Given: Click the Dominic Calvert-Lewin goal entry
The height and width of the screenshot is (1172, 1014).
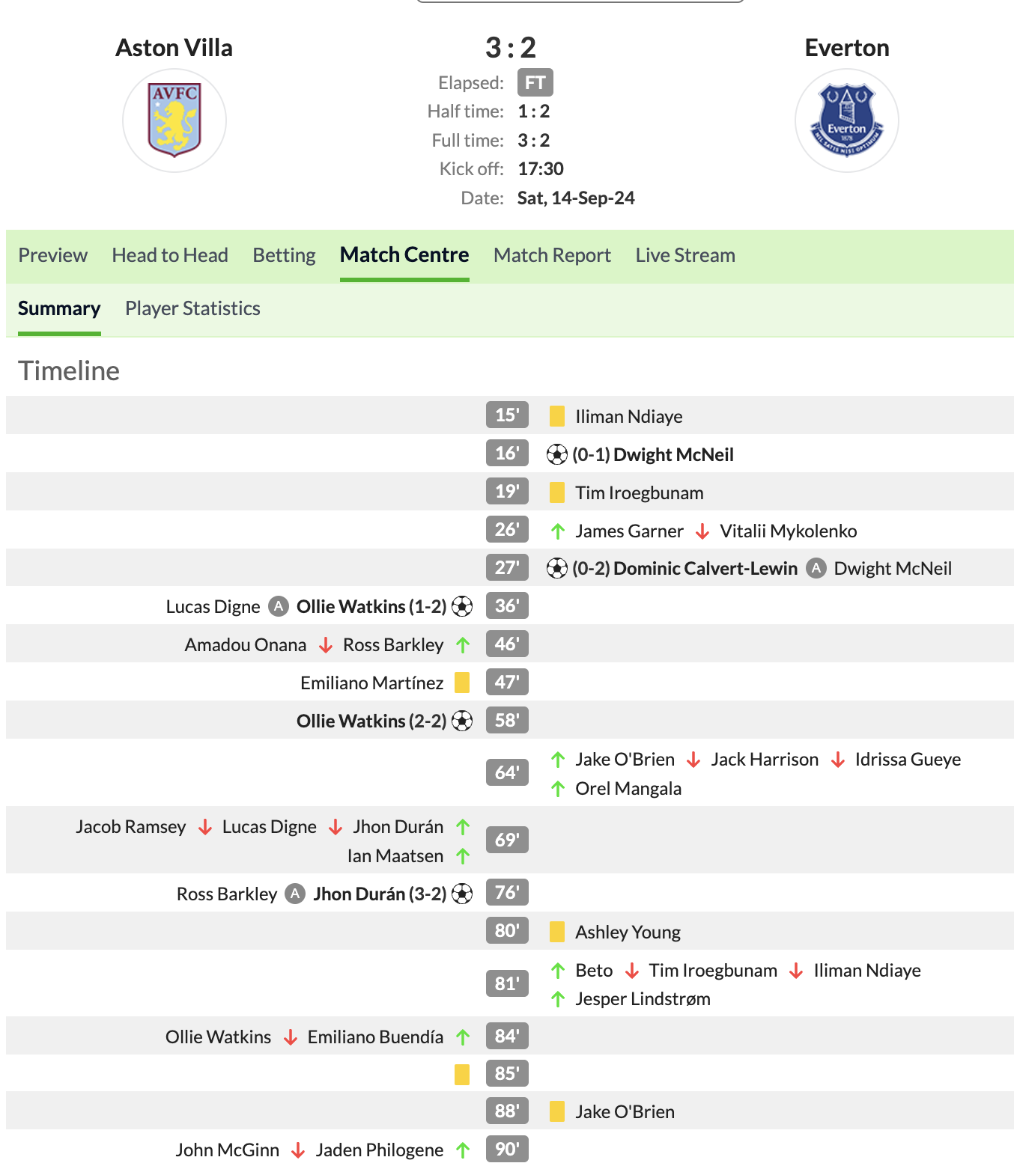Looking at the screenshot, I should coord(684,568).
